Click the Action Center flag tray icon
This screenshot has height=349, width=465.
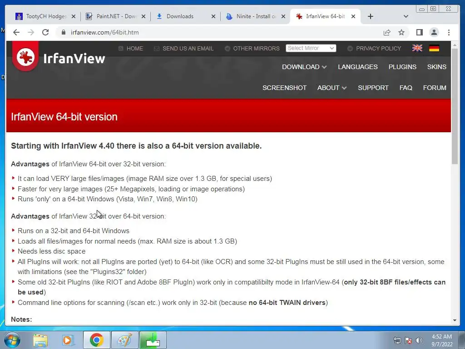[x=408, y=340]
